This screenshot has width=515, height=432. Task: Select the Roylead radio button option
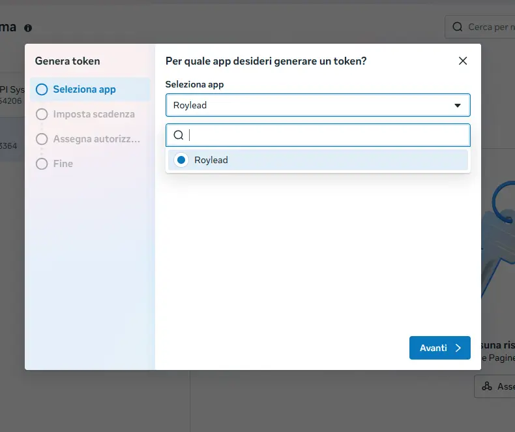(181, 160)
